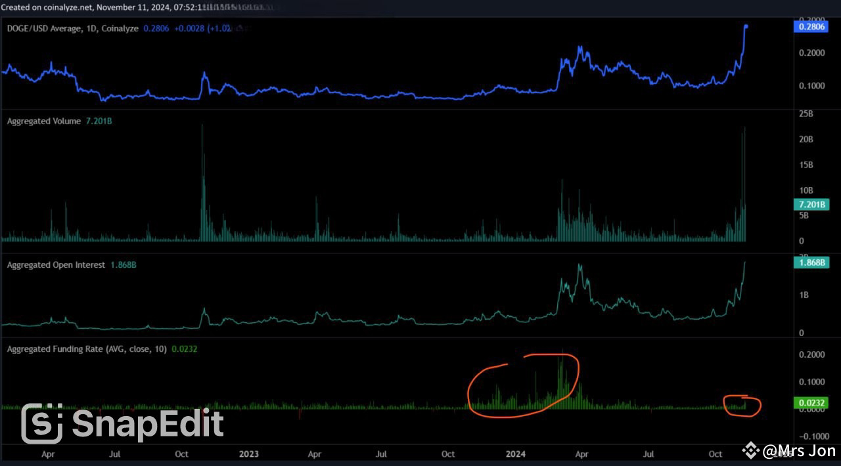841x466 pixels.
Task: Select the 0.0232 funding rate axis tag
Action: point(811,402)
